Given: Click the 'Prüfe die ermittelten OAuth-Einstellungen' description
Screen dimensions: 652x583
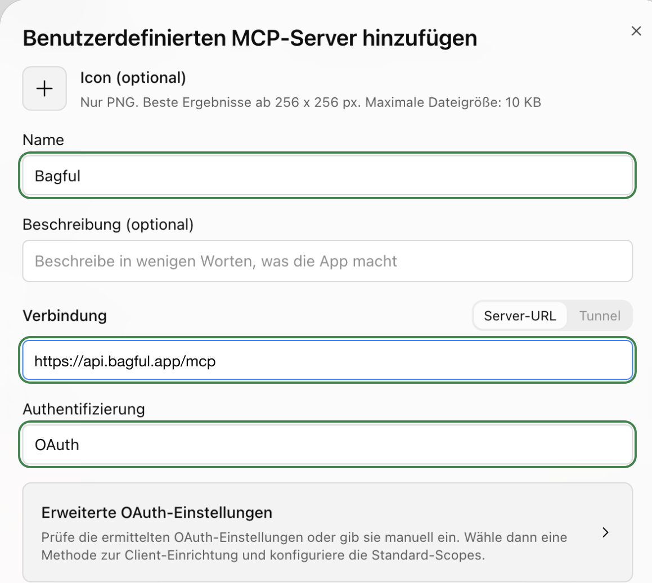Looking at the screenshot, I should [x=304, y=546].
